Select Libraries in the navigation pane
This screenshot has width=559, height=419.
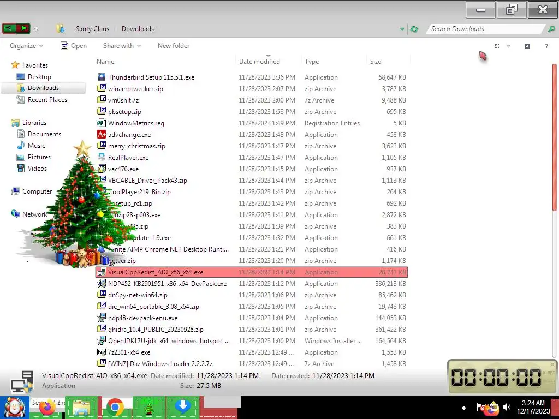[x=29, y=123]
